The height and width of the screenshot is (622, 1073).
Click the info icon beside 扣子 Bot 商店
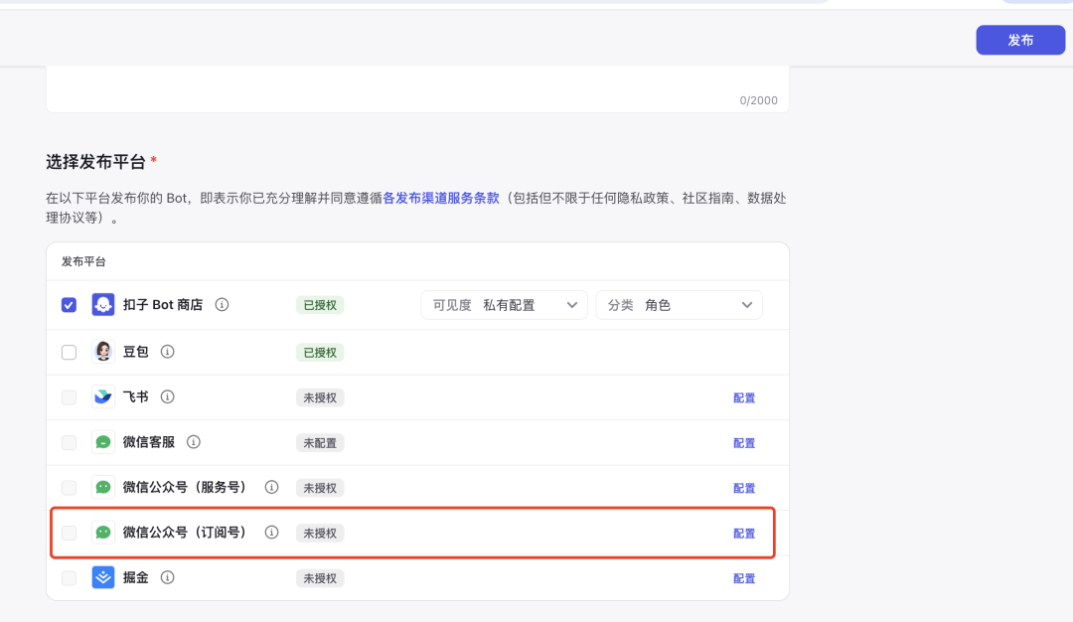pos(222,305)
